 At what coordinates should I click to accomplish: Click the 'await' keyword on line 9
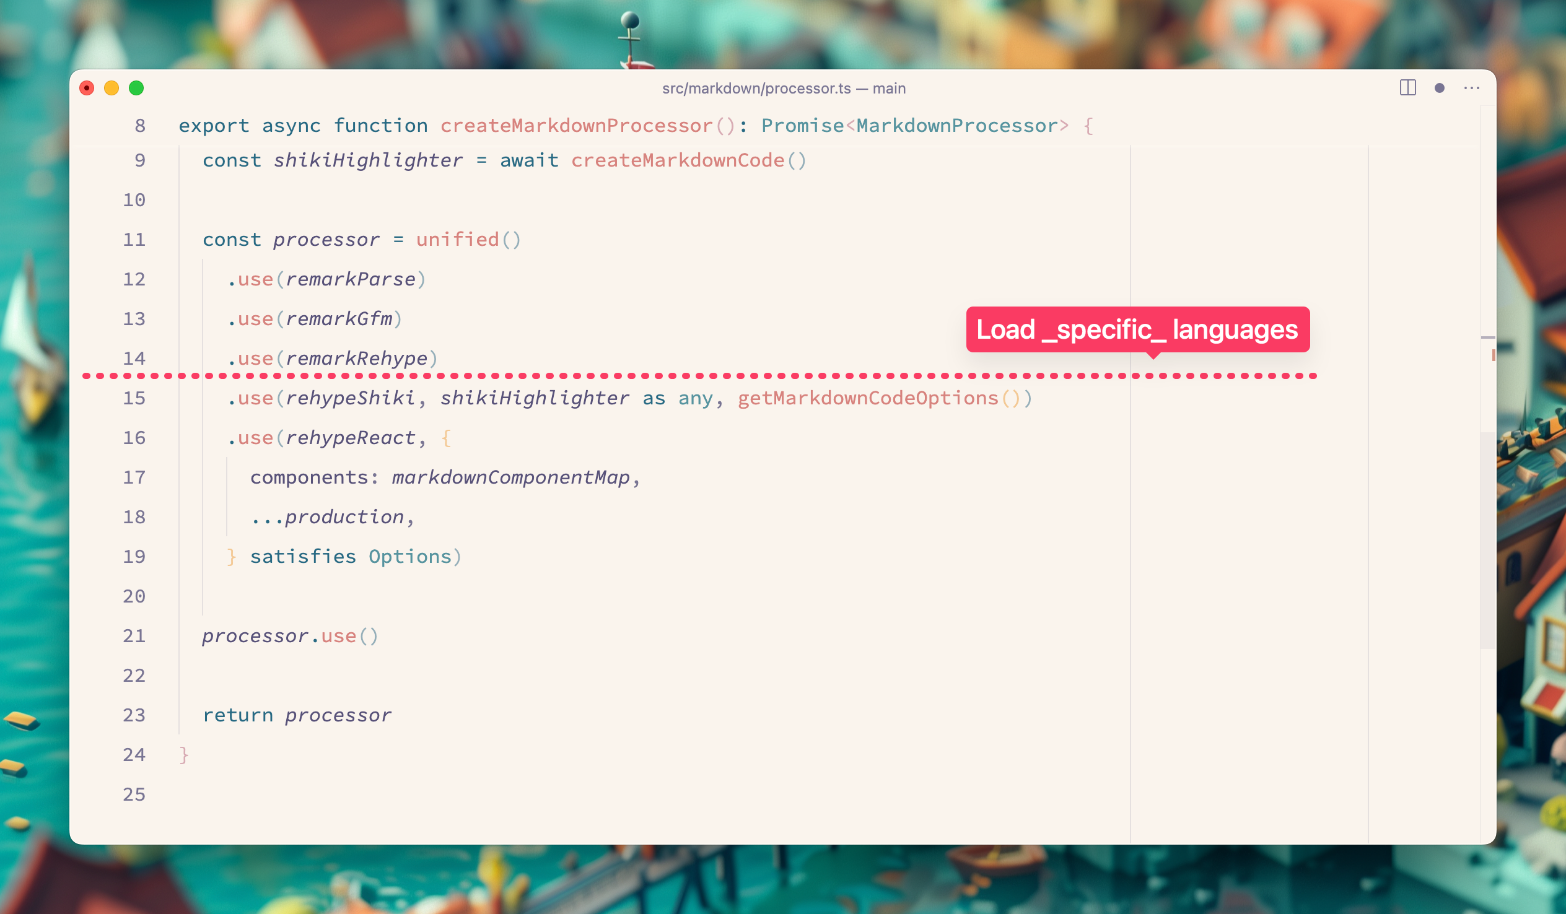(x=530, y=160)
